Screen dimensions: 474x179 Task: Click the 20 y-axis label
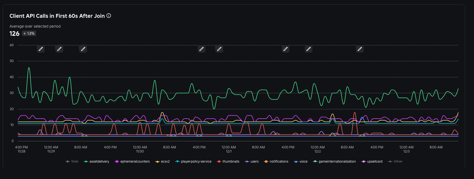tap(12, 109)
